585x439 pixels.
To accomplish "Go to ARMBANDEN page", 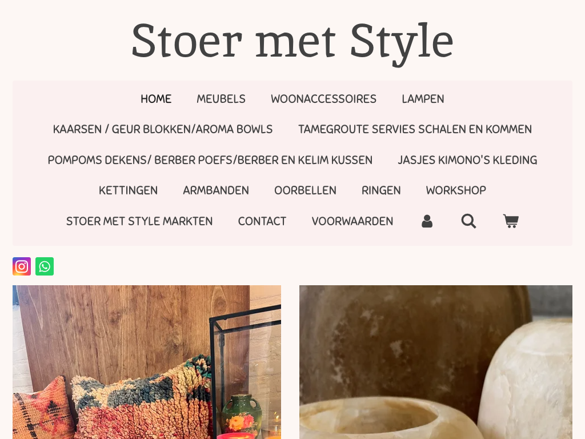I will coord(215,190).
